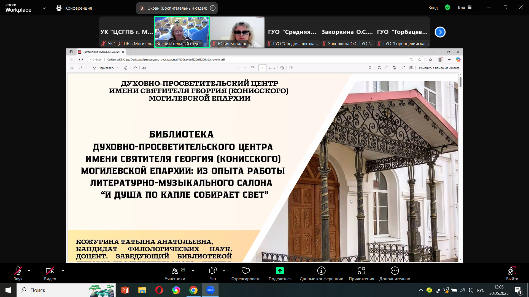
Task: Expand chat options arrow next to Чат
Action: tap(224, 271)
